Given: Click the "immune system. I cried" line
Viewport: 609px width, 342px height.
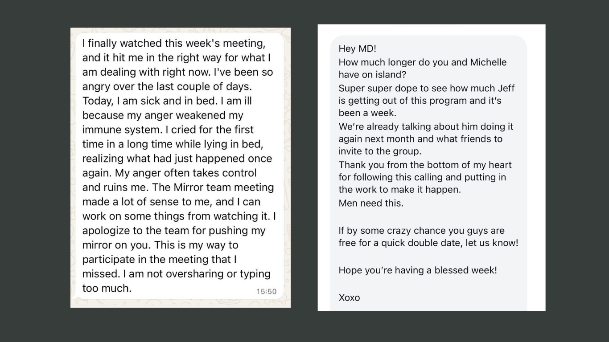Looking at the screenshot, I should click(x=168, y=130).
